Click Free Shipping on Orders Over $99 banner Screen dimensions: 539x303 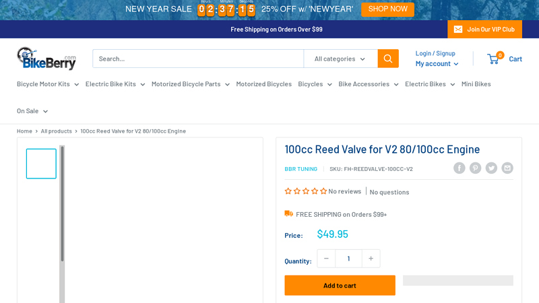[276, 29]
